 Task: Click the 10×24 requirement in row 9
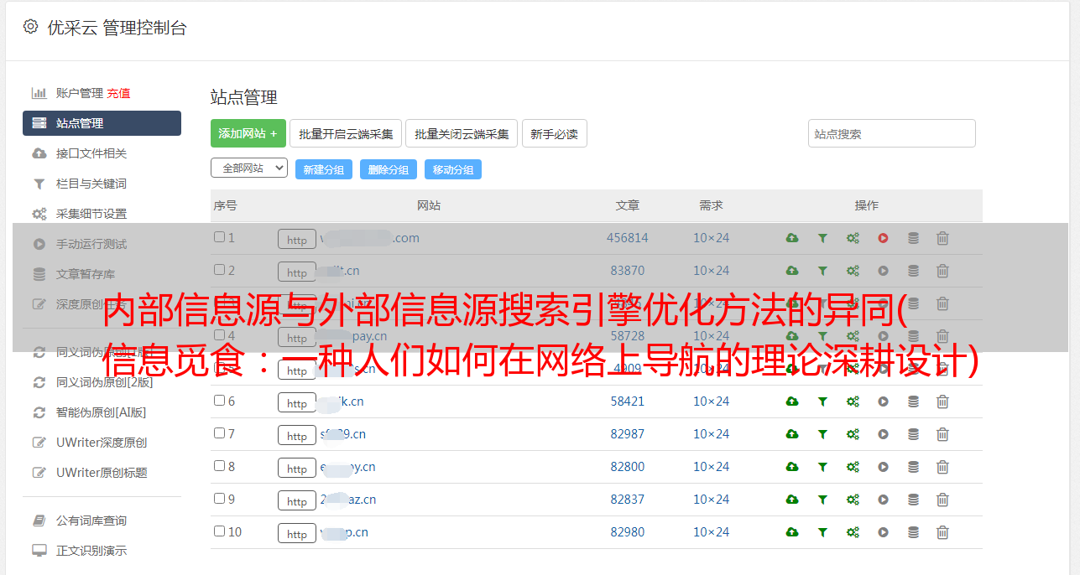pos(711,500)
